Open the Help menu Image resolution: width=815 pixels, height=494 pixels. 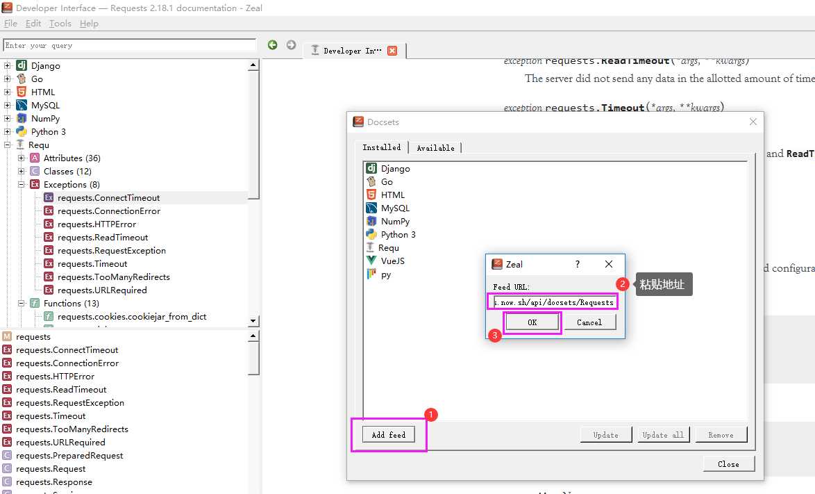pos(89,24)
